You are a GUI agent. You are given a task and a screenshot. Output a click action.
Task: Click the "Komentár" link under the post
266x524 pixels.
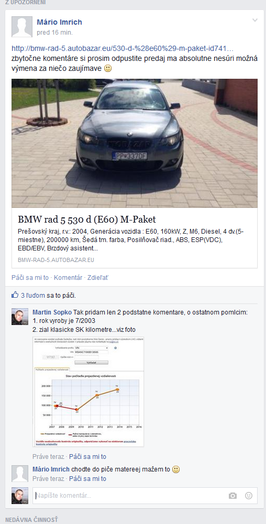click(68, 277)
